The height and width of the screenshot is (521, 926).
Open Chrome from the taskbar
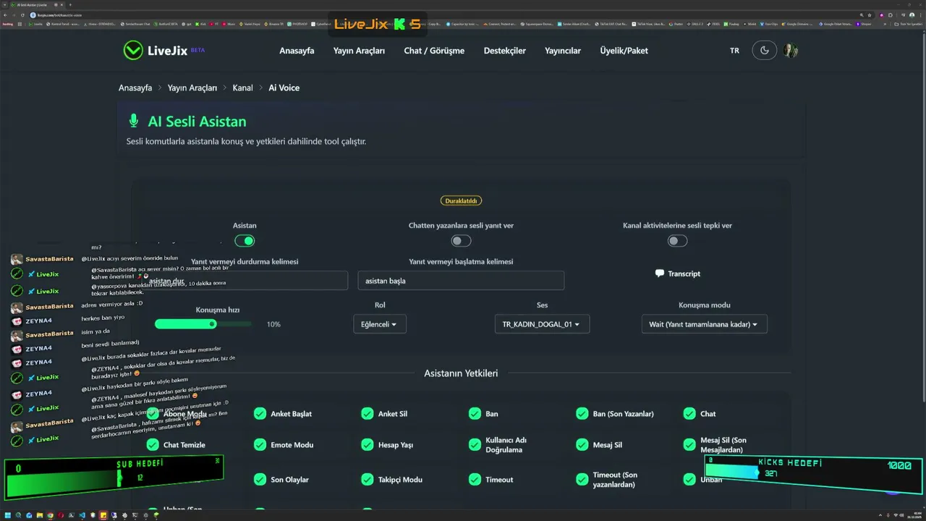click(50, 515)
